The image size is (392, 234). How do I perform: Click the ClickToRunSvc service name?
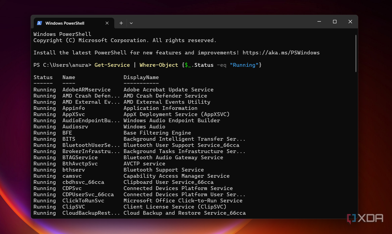[83, 200]
